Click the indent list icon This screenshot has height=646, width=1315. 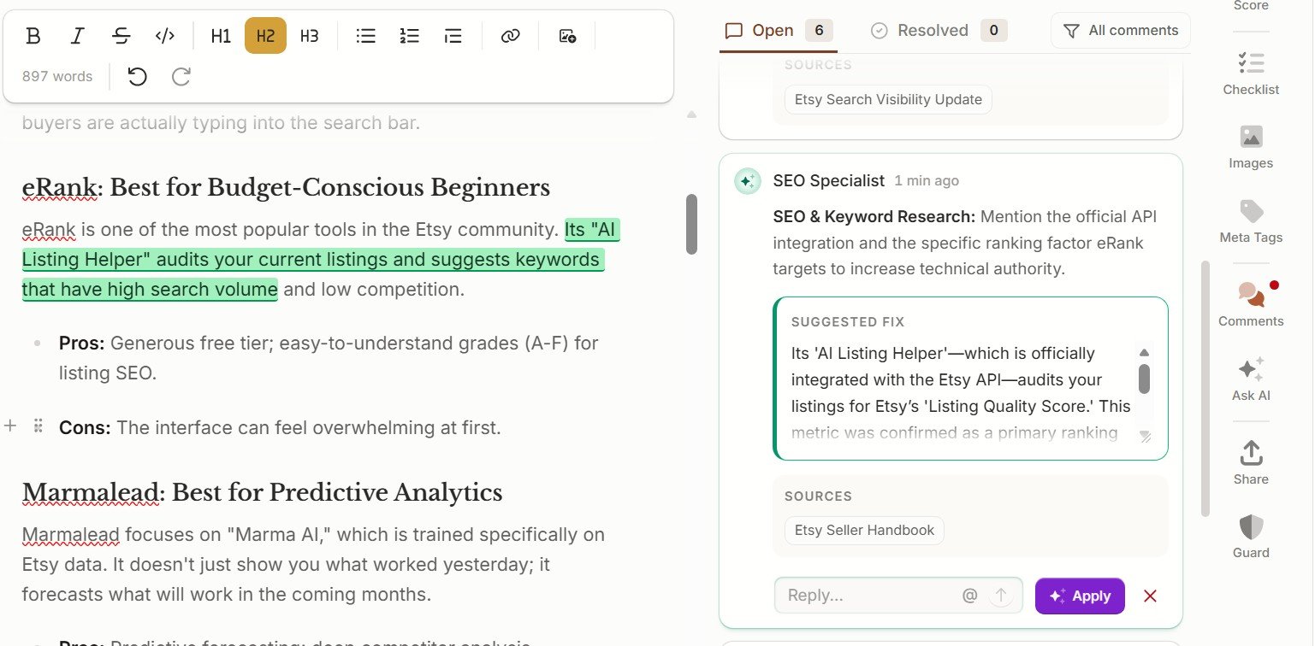(x=453, y=36)
